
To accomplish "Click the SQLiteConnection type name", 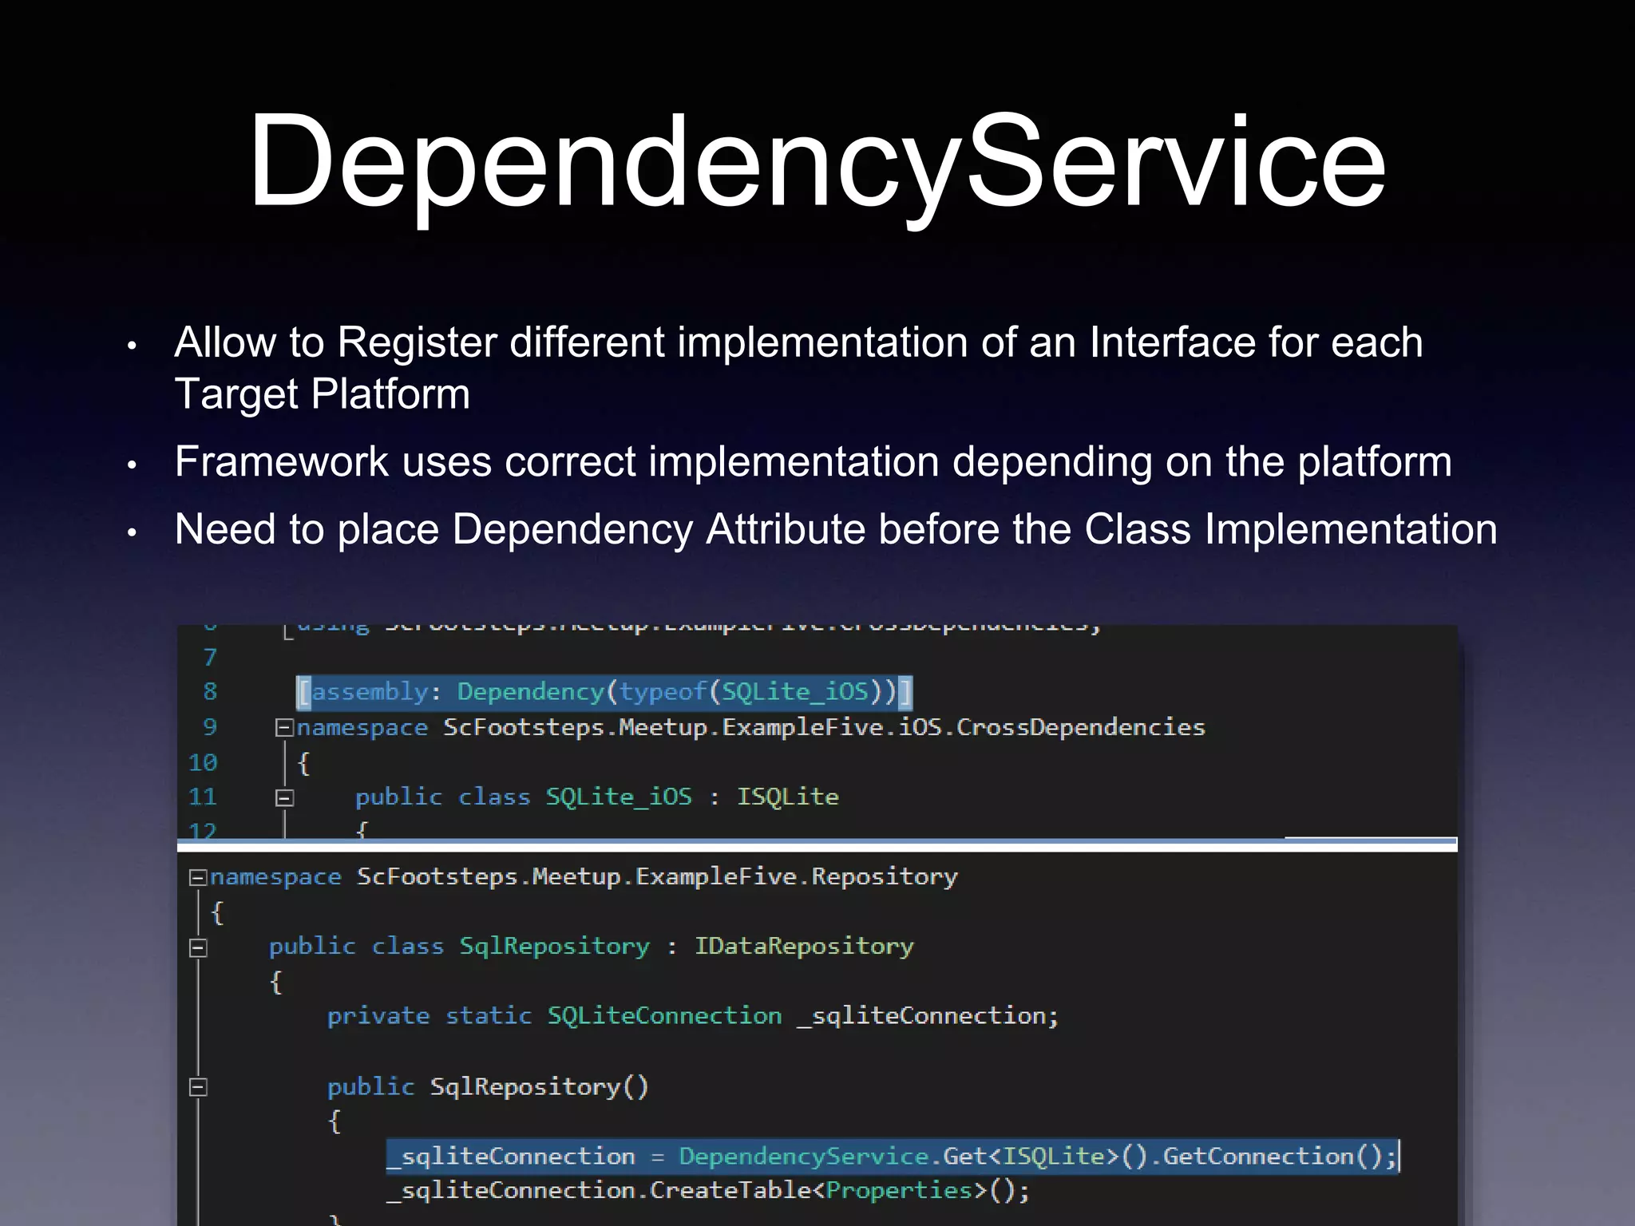I will [664, 1016].
